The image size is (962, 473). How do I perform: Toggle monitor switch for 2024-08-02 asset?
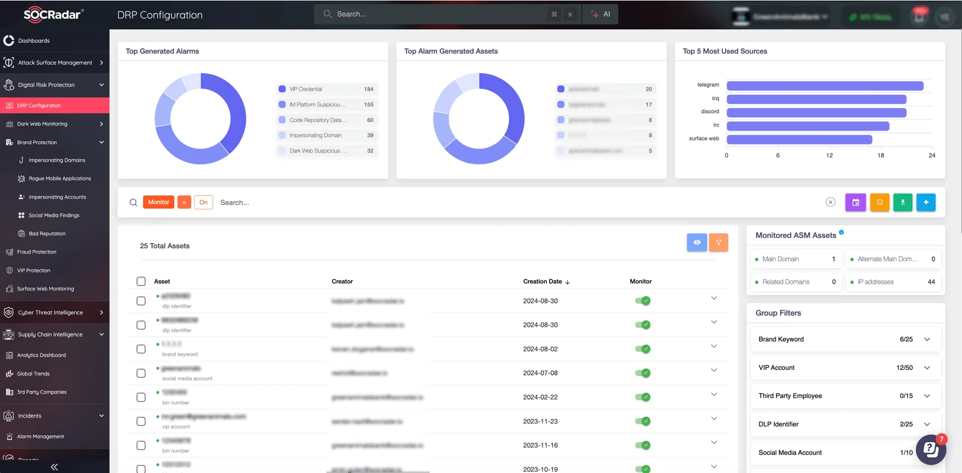pyautogui.click(x=642, y=349)
